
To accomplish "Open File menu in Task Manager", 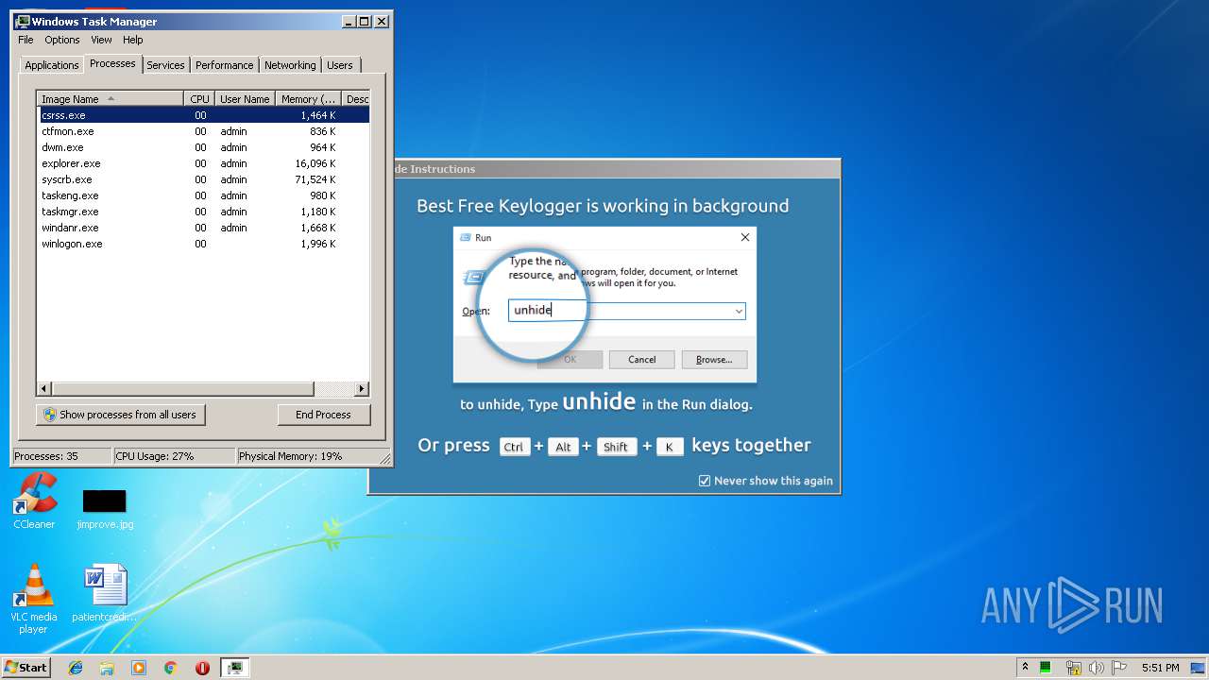I will 26,40.
